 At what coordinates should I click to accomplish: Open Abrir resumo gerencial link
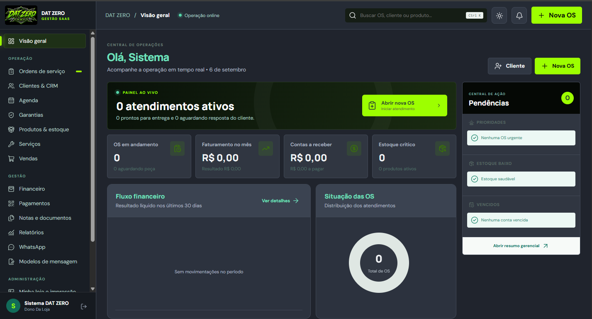click(x=521, y=246)
